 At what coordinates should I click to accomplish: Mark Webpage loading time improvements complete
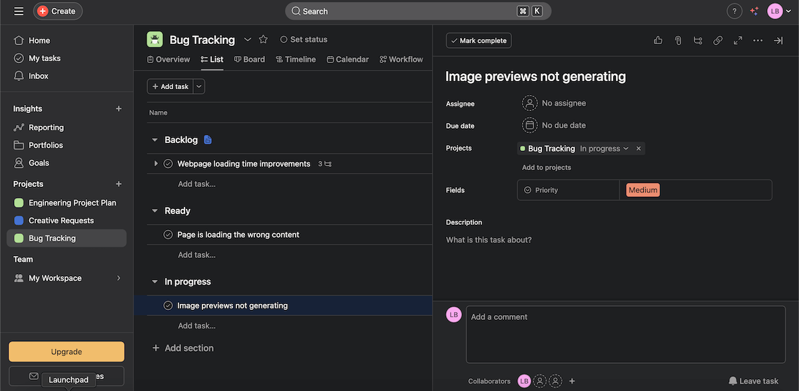coord(168,164)
